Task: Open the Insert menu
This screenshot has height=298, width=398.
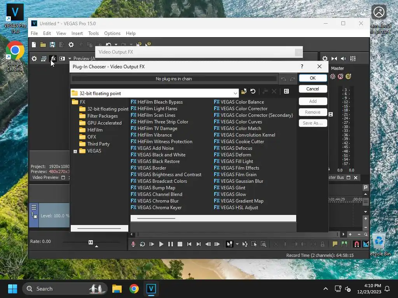Action: click(77, 33)
